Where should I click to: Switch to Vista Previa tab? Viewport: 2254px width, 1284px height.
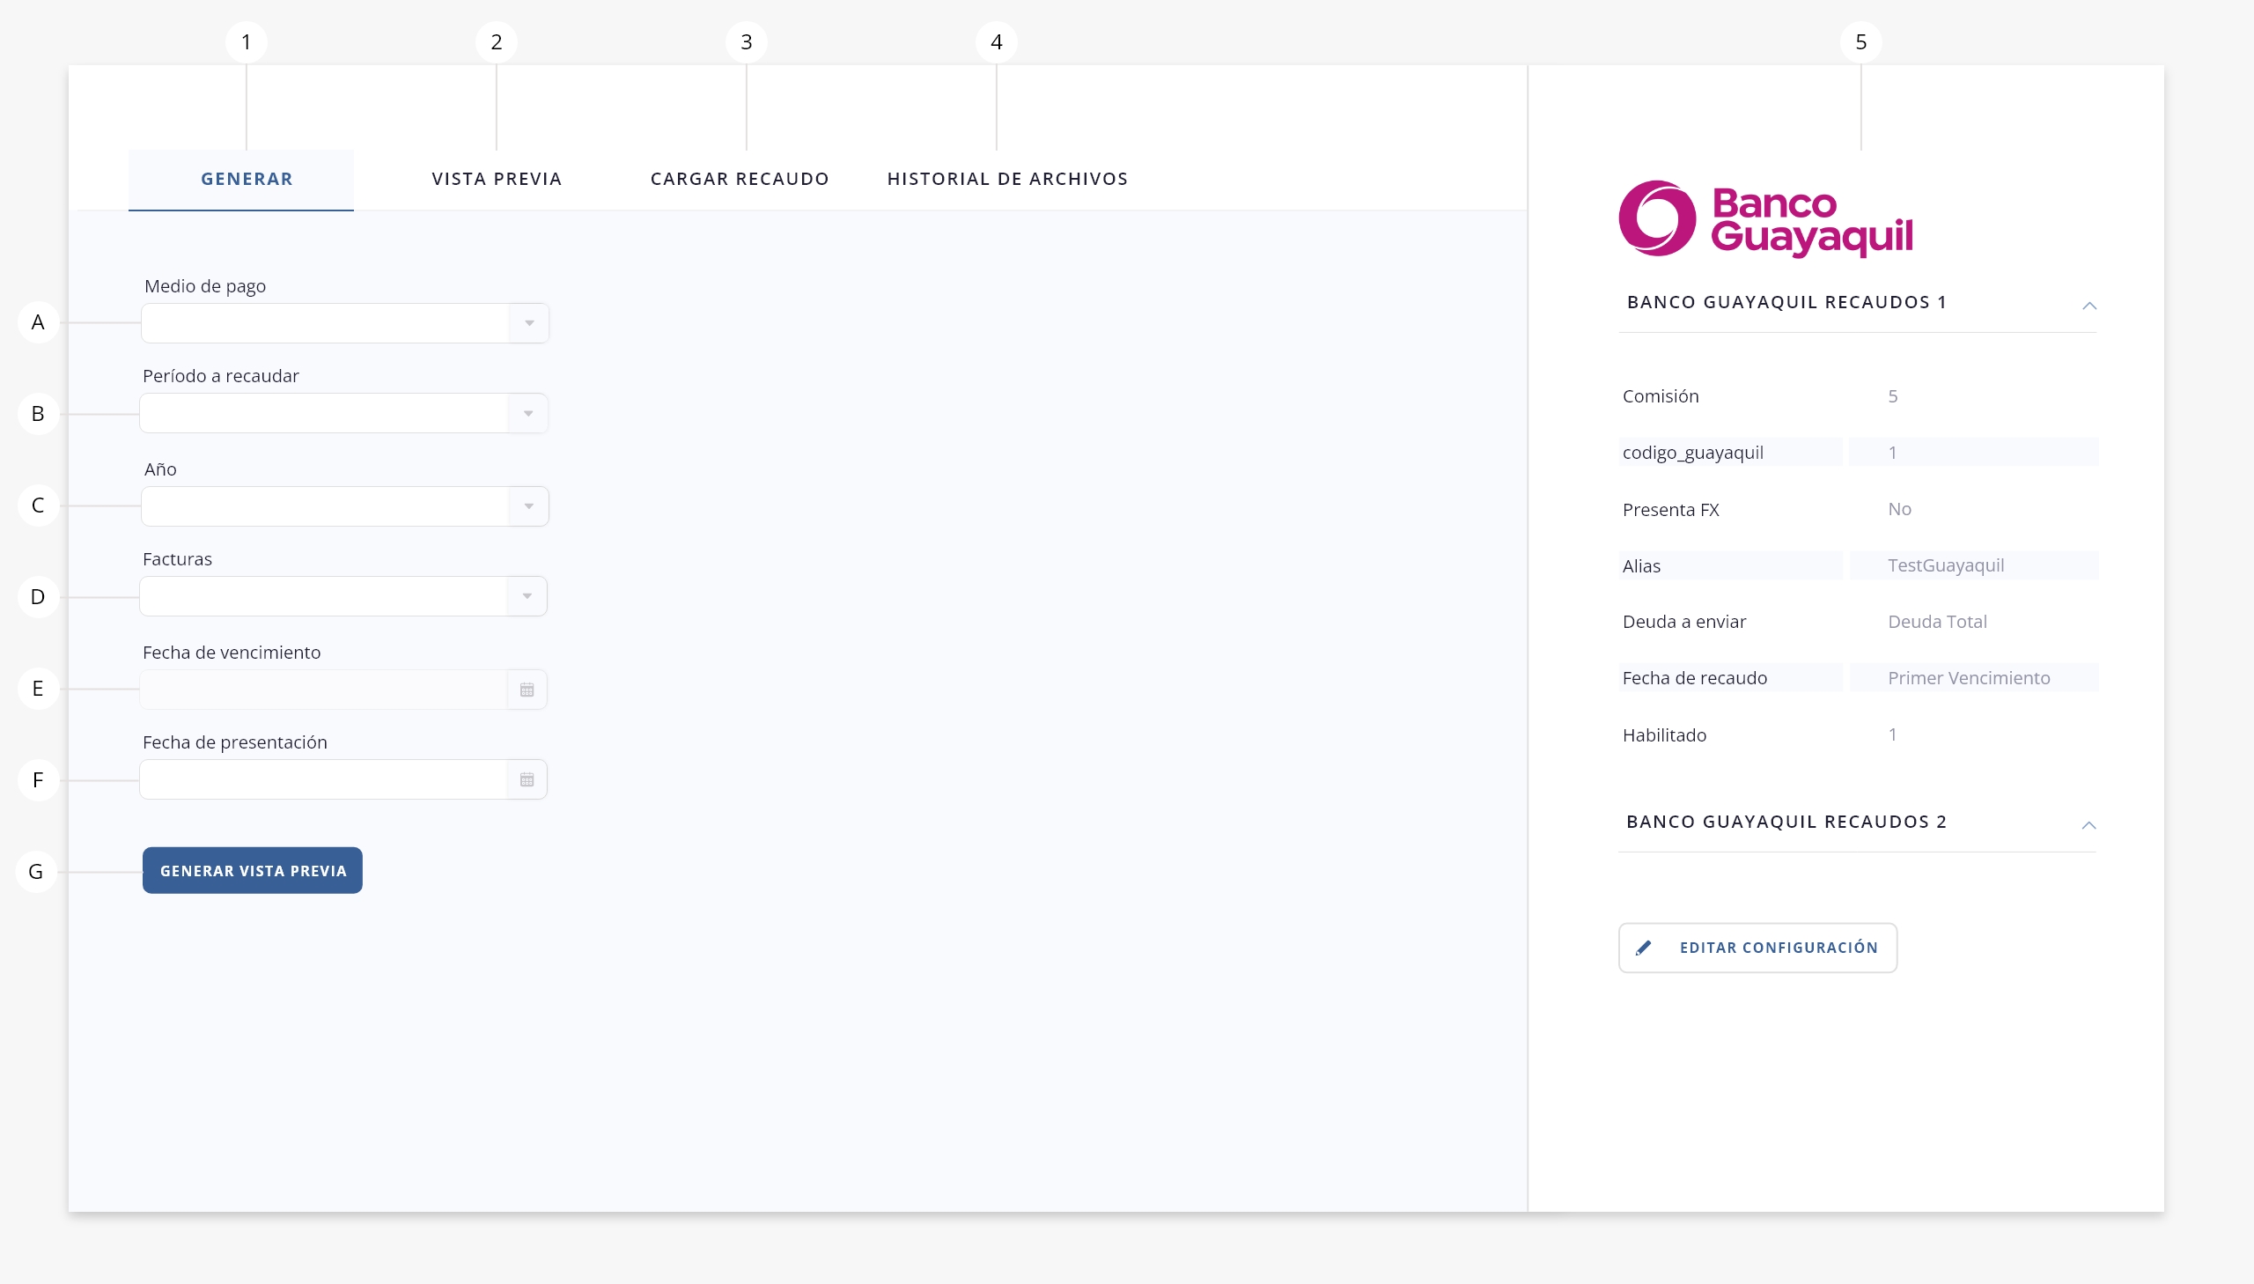[497, 179]
